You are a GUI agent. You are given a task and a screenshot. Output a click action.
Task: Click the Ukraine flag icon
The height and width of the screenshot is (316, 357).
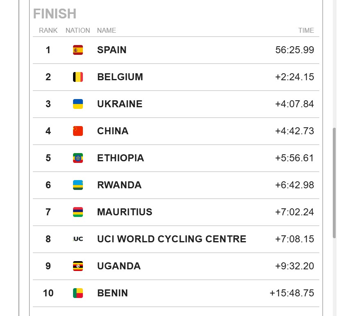78,104
